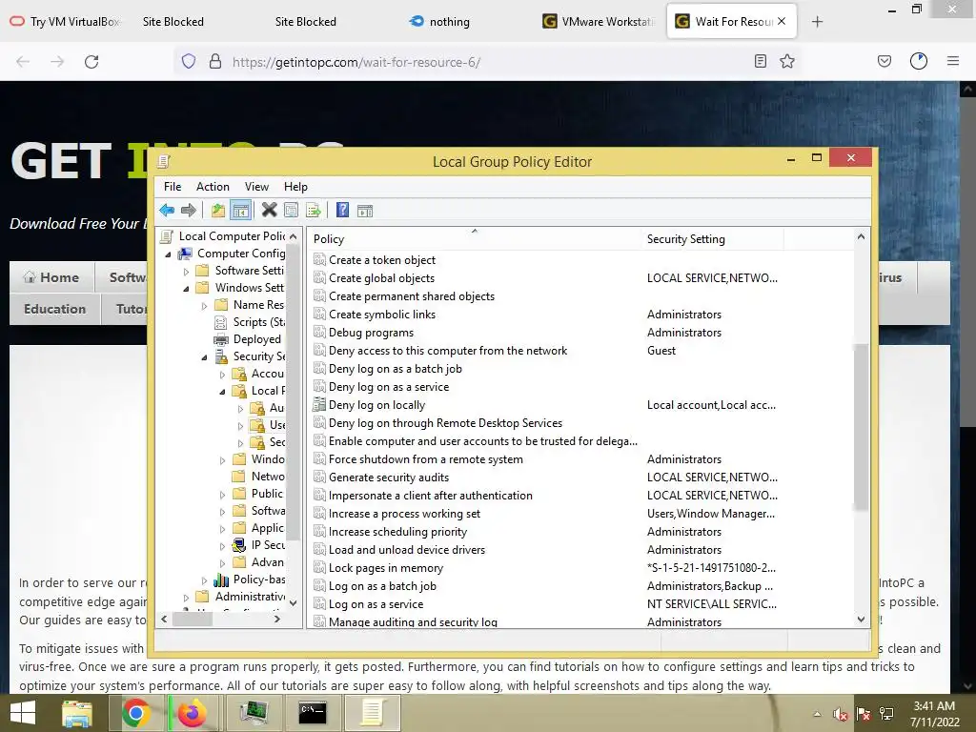Screen dimensions: 976x732
Task: Select 'Log on as a service' policy
Action: [376, 604]
